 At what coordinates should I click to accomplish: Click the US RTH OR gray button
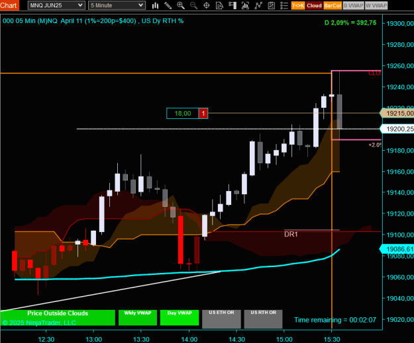(263, 319)
